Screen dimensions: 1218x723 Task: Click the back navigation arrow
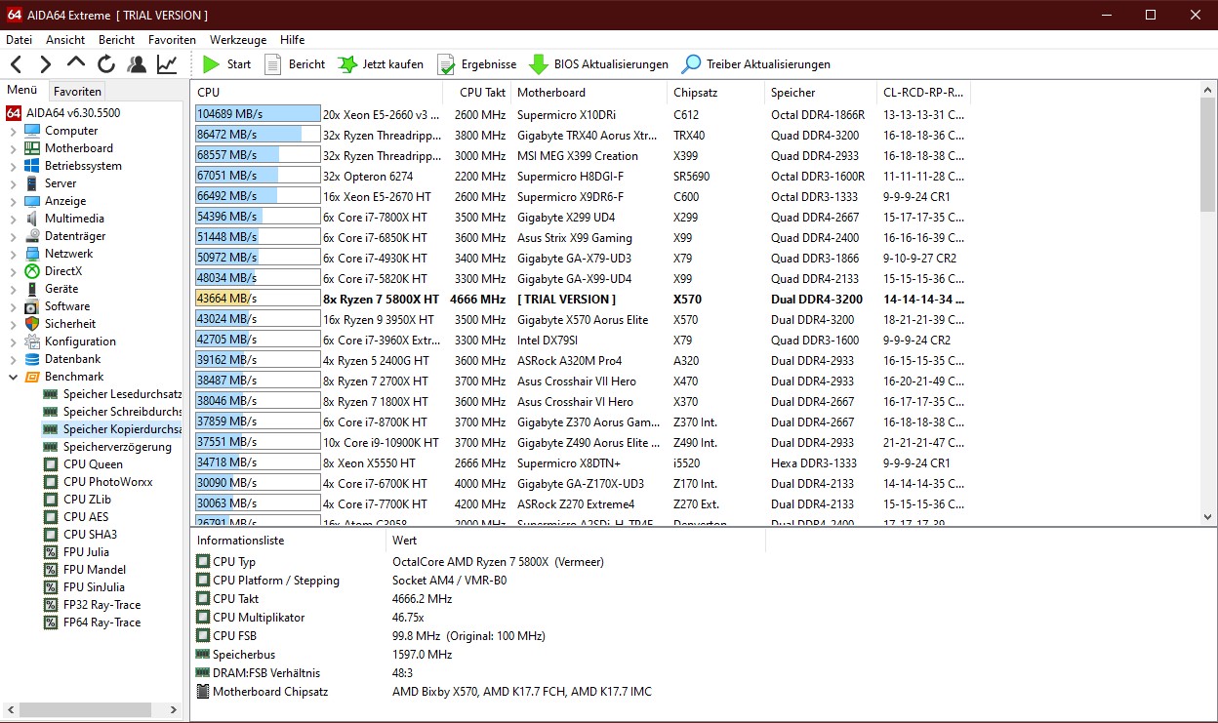tap(16, 64)
